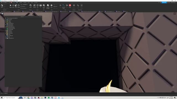Viewport: 177px width, 99px height.
Task: Click the Resume playback button
Action: click(x=67, y=5)
